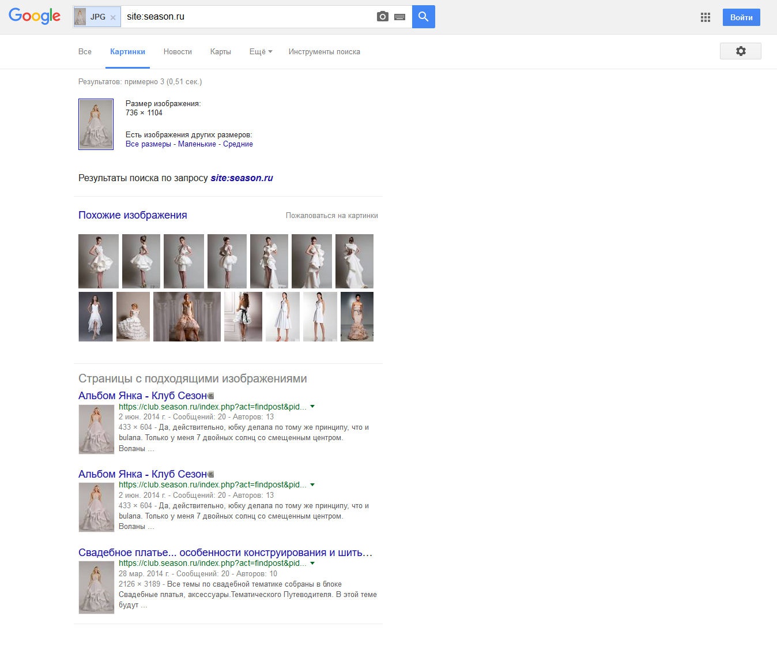Viewport: 777px width, 657px height.
Task: Expand the Ещё dropdown
Action: (x=261, y=52)
